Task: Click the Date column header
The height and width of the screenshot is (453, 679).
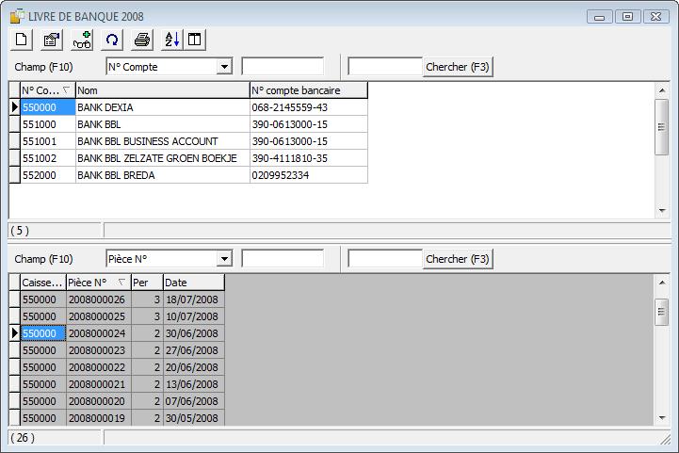Action: pyautogui.click(x=194, y=283)
